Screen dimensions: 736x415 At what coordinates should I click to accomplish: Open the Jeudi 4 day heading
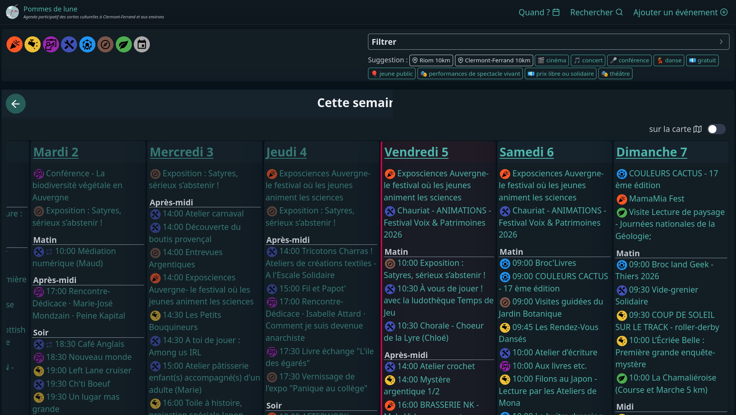[x=286, y=152]
